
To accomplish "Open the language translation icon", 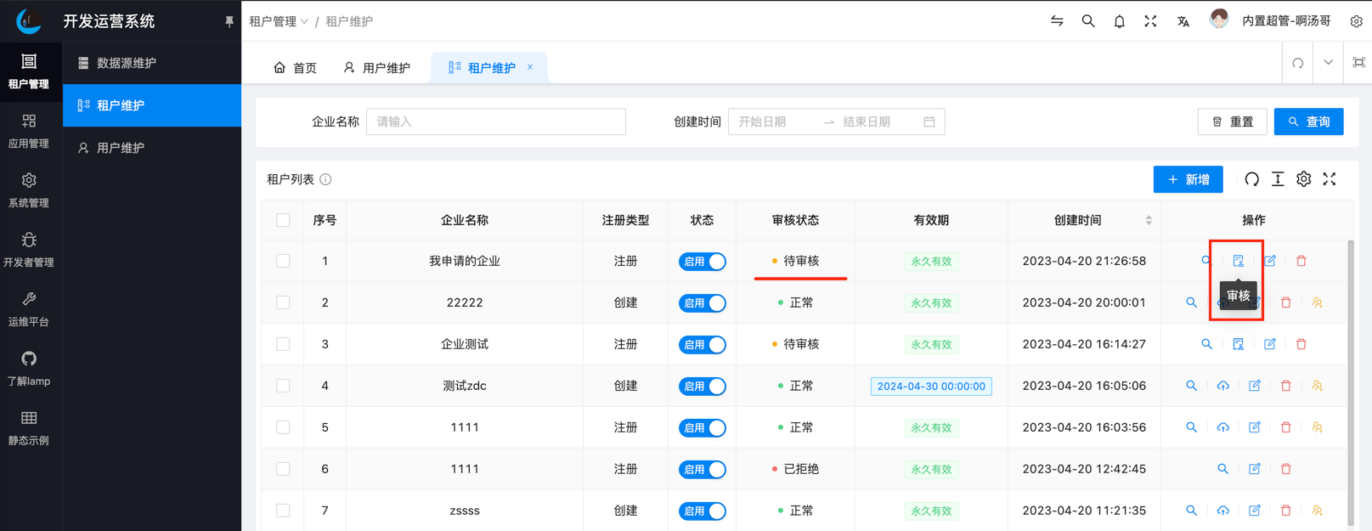I will [x=1183, y=21].
